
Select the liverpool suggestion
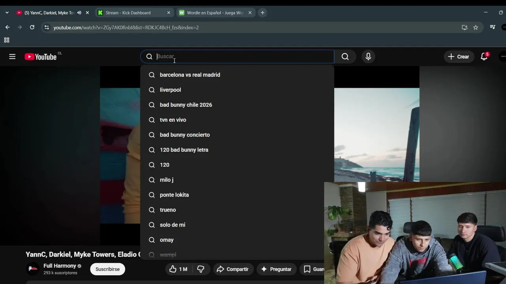237,90
